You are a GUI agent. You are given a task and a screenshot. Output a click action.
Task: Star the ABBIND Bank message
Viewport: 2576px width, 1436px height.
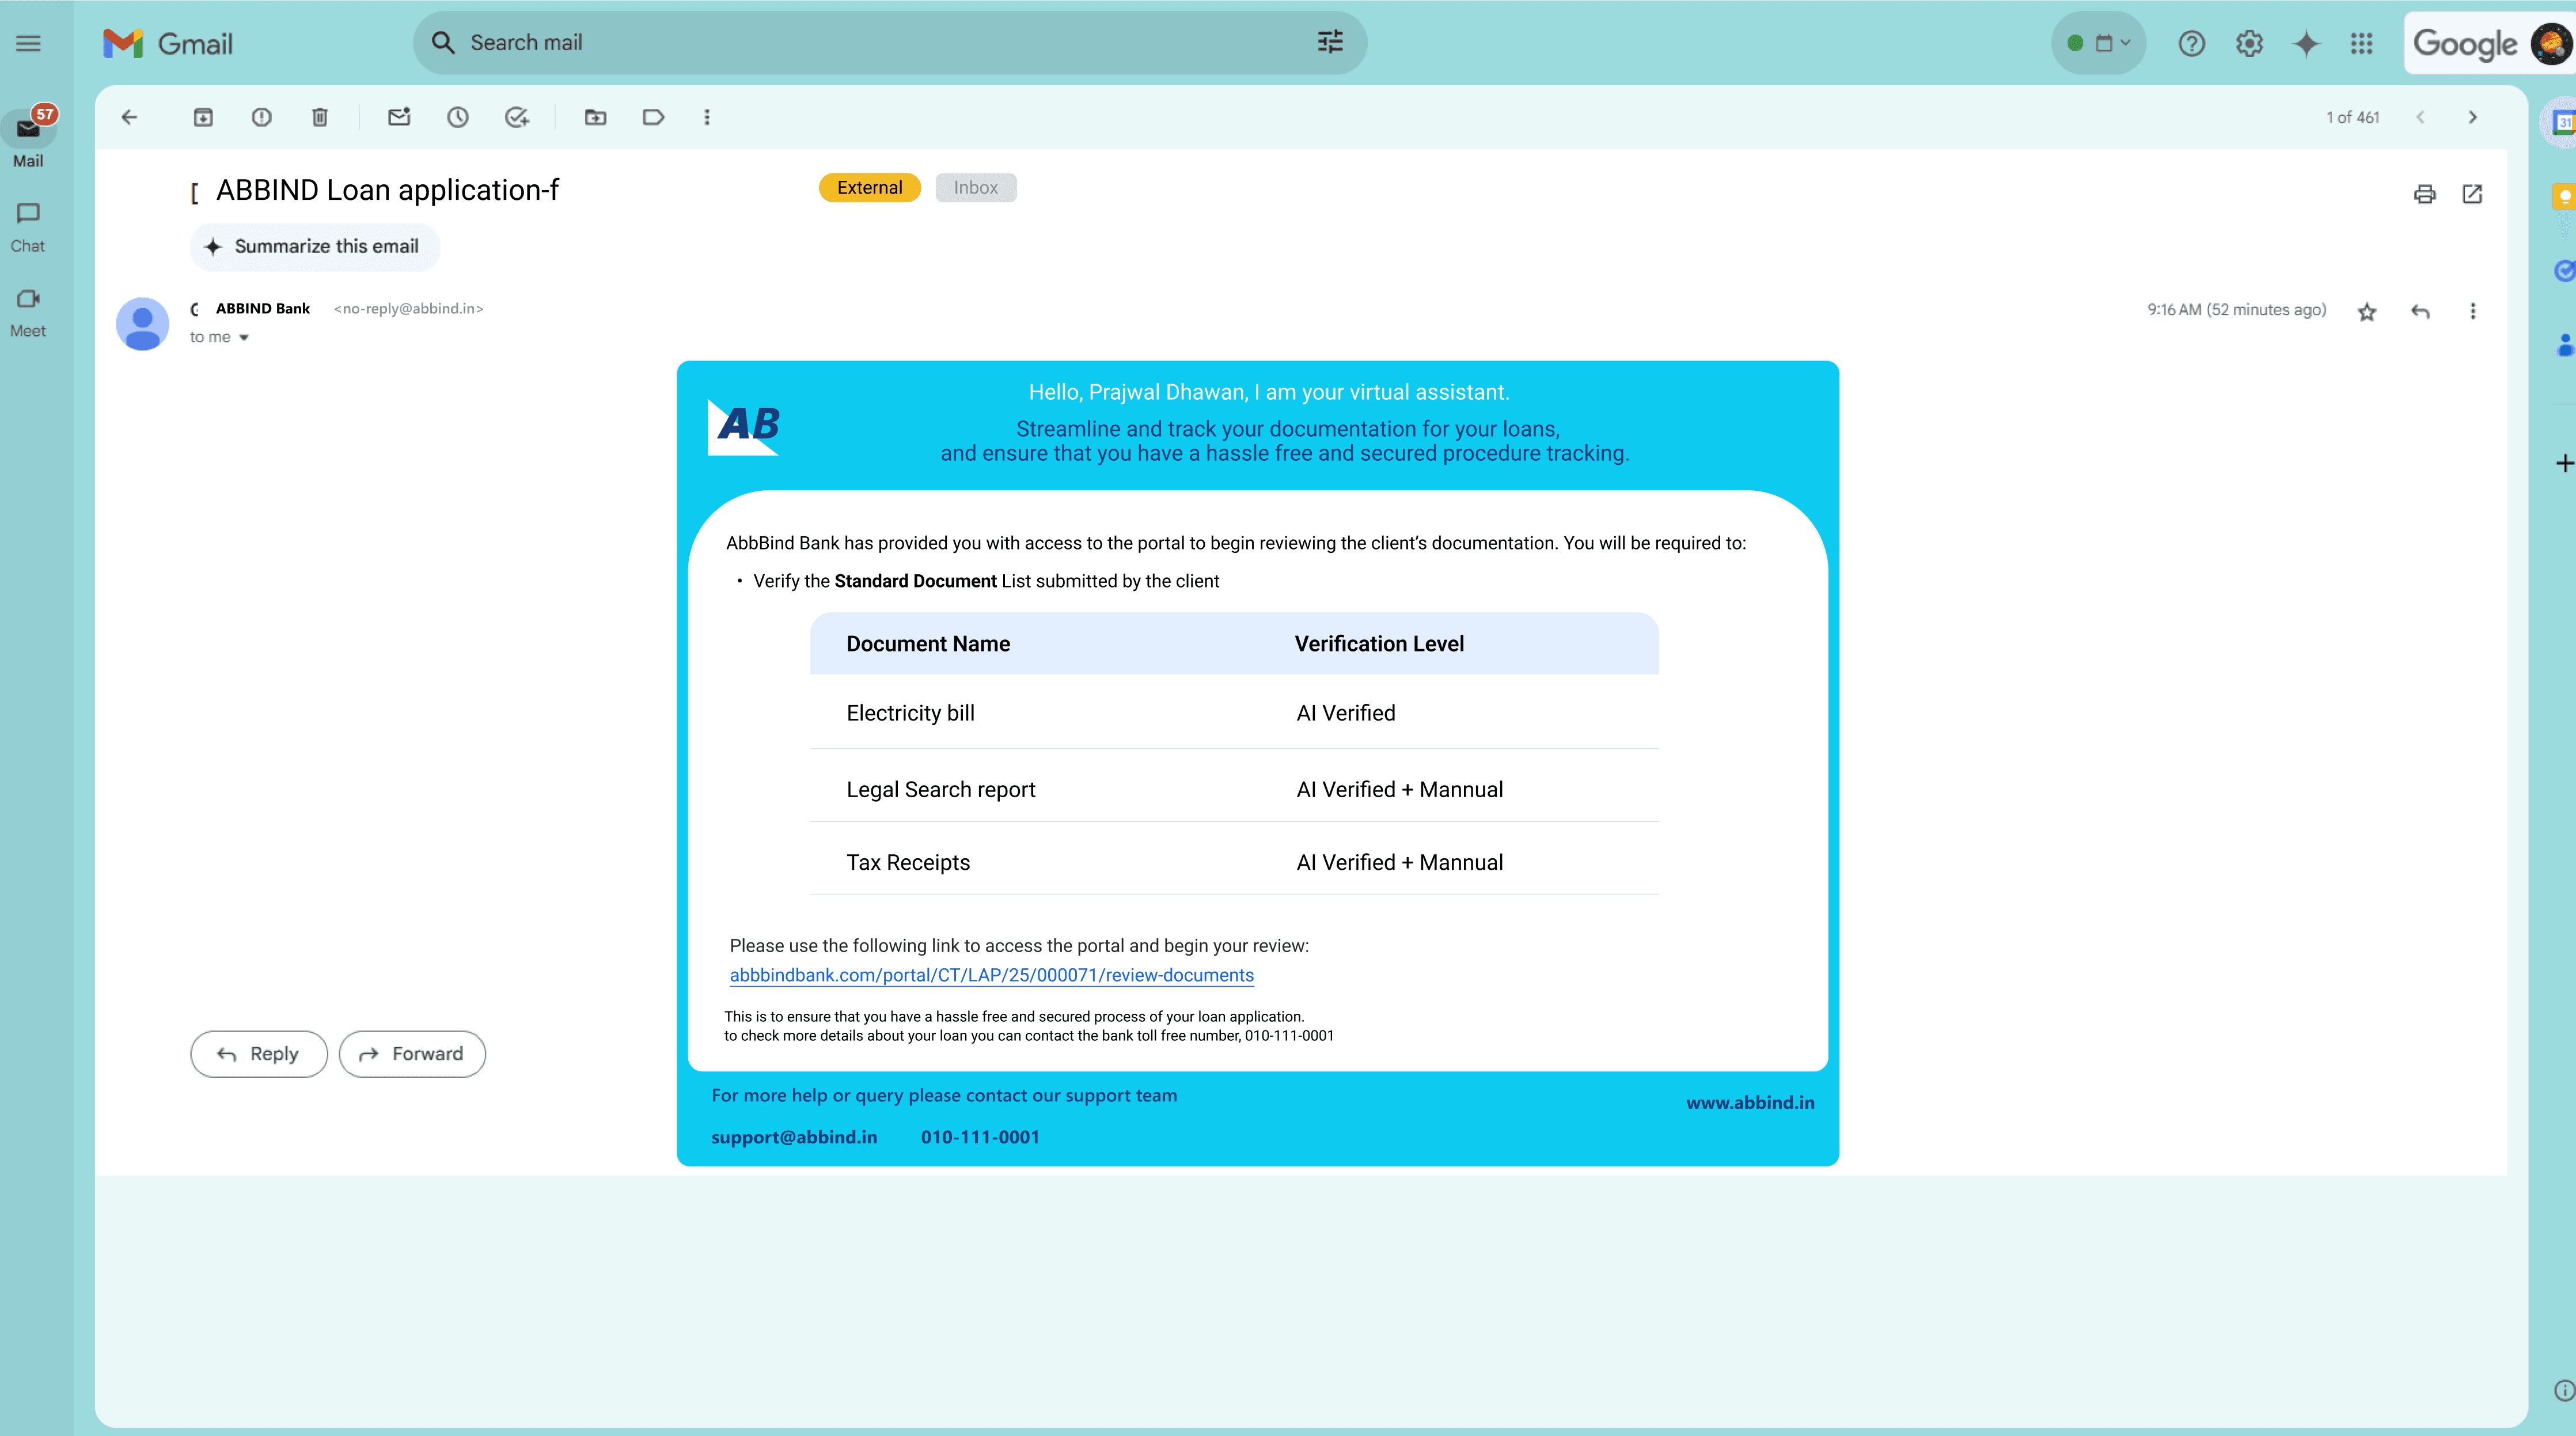[x=2367, y=312]
